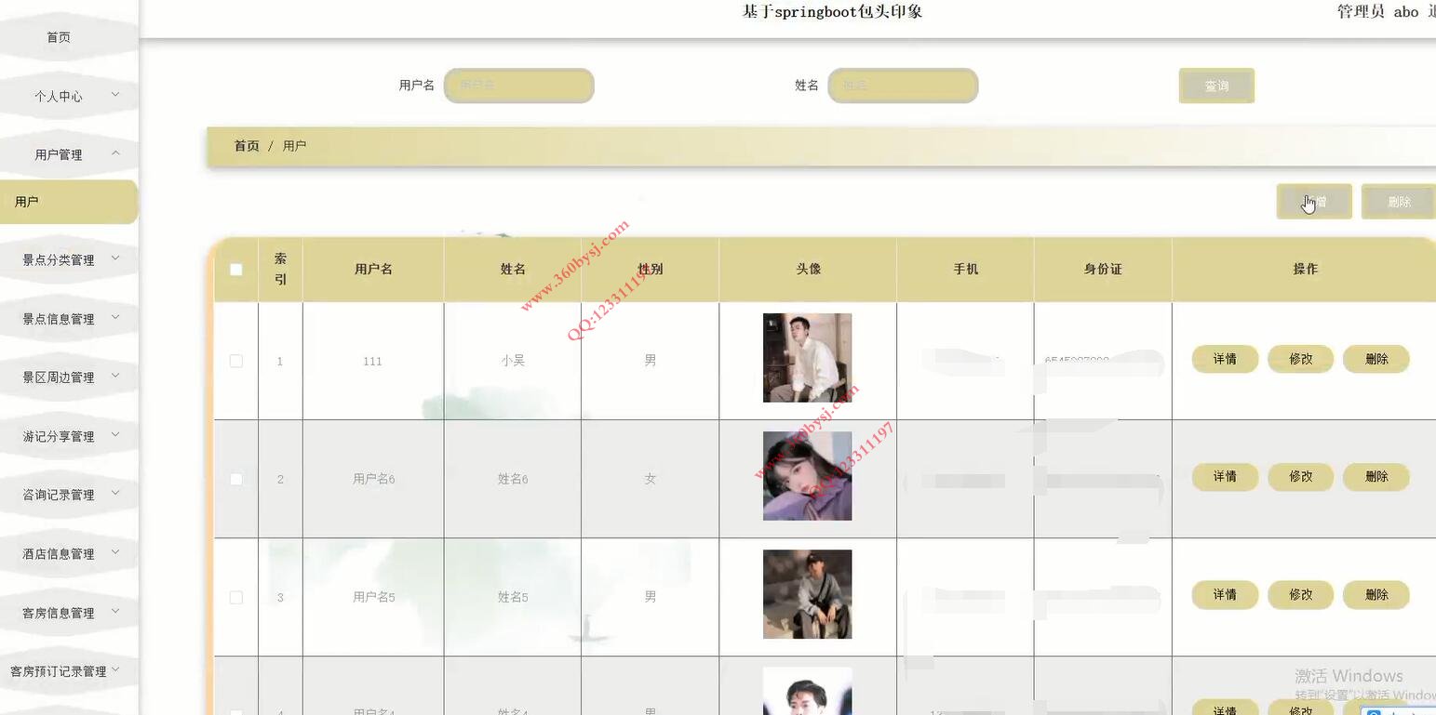The image size is (1436, 715).
Task: Click 修改 for the 用户名6 row
Action: point(1301,477)
